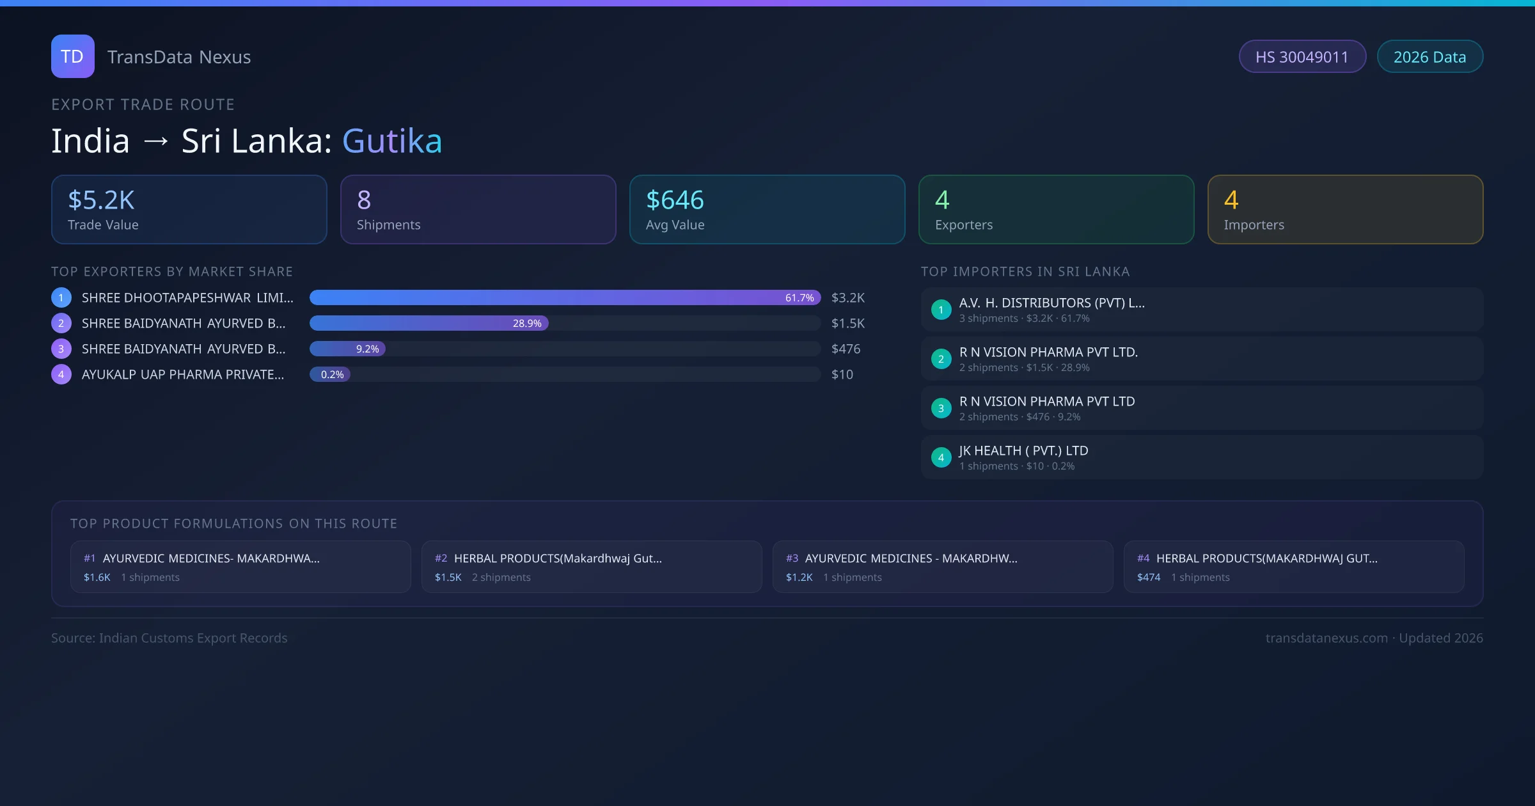Click transdatanexus.com footer link

click(x=1326, y=638)
